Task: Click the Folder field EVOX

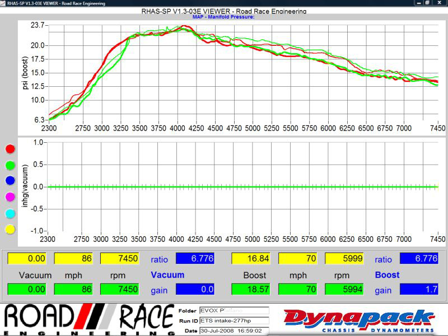Action: pos(234,311)
